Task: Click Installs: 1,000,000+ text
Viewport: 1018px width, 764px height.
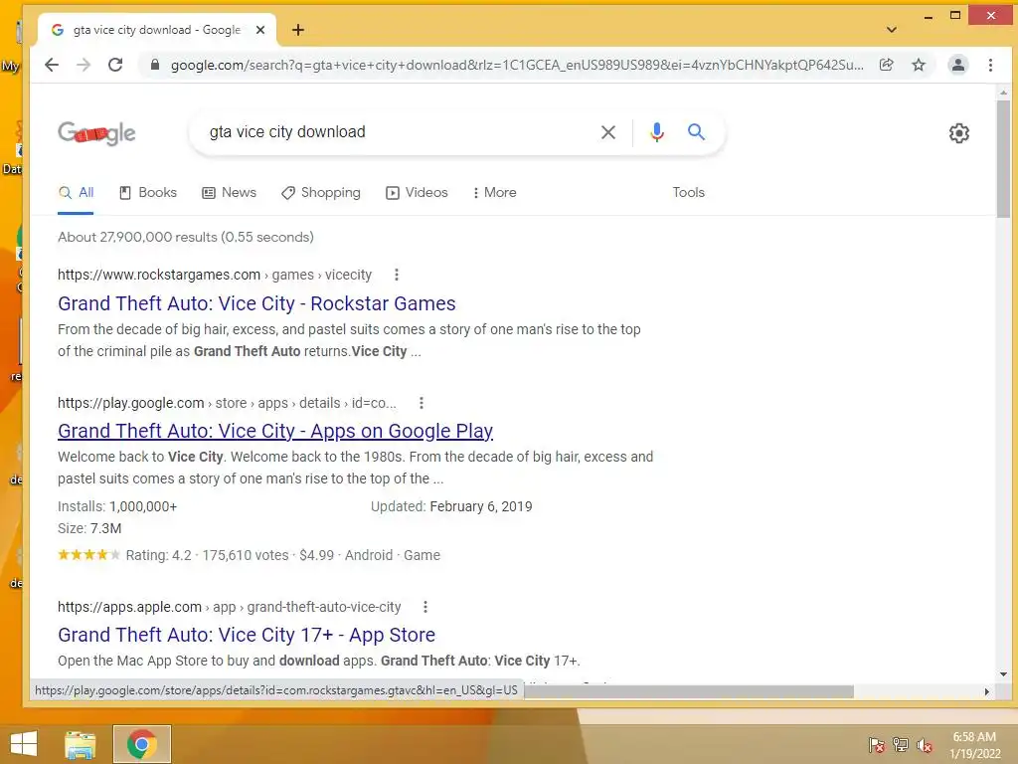Action: click(117, 506)
